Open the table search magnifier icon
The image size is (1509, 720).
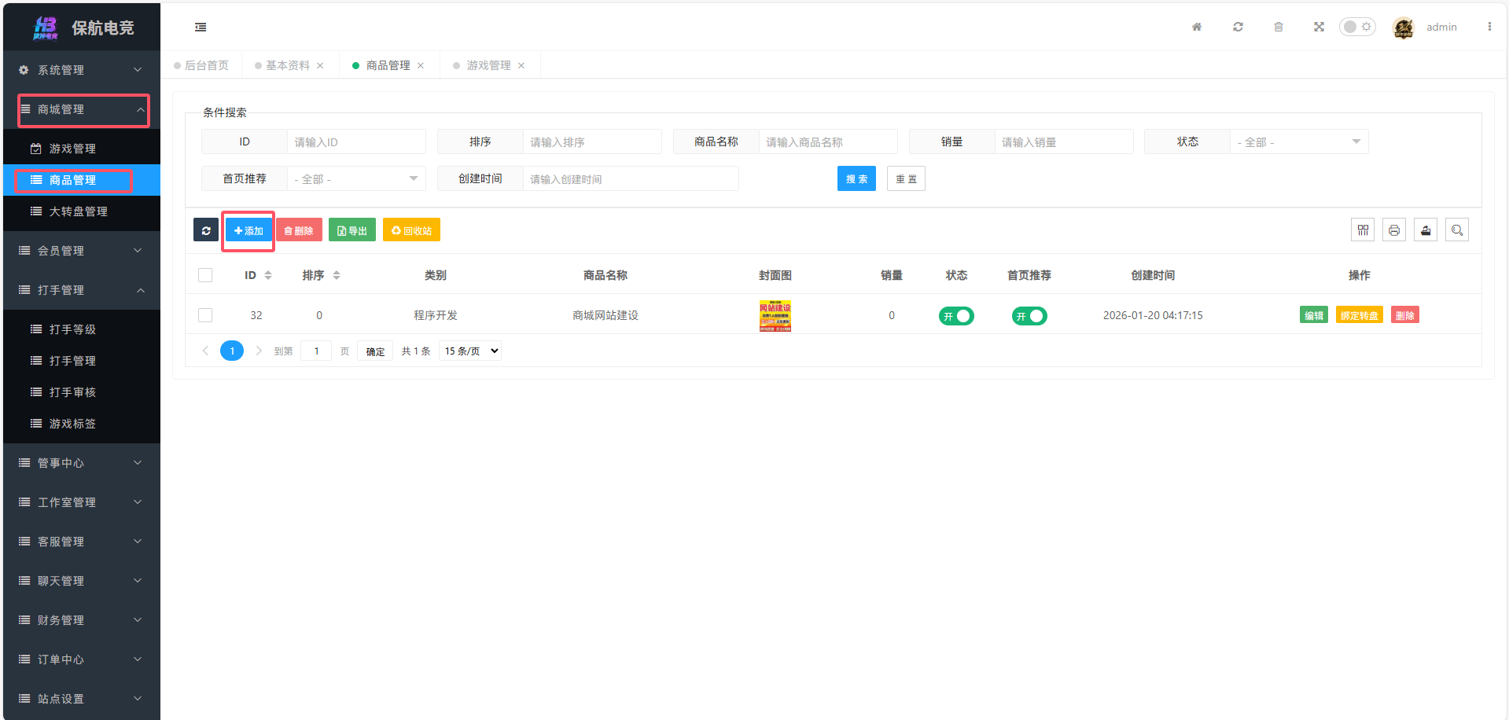[1457, 230]
